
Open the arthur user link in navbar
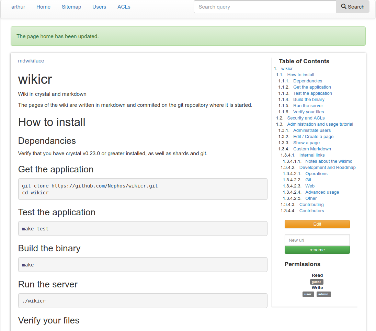18,7
